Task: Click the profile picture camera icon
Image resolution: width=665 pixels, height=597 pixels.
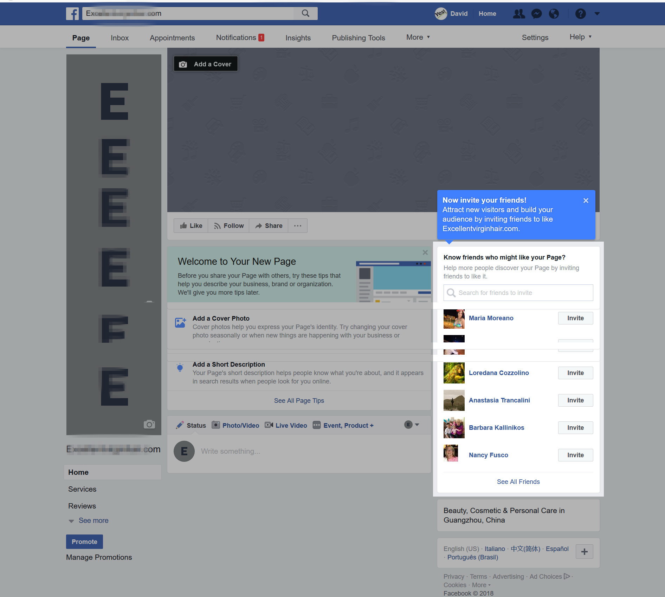Action: [x=149, y=424]
